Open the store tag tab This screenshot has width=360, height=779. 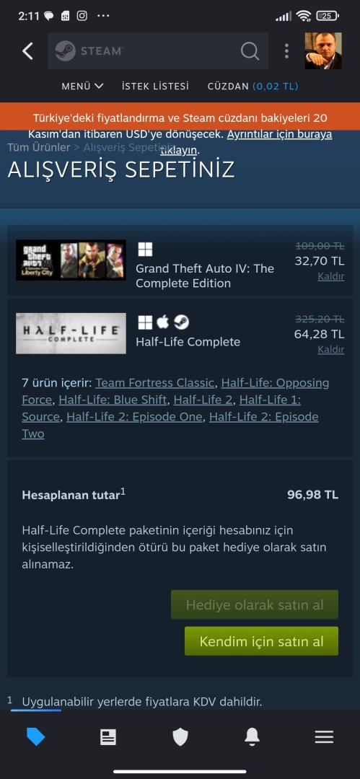(36, 737)
